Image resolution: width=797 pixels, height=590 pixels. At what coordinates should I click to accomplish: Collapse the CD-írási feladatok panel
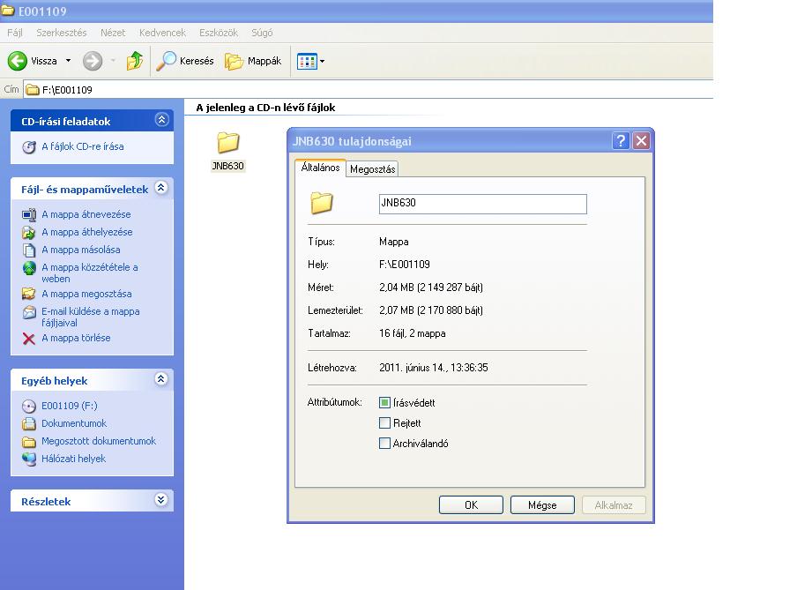160,120
